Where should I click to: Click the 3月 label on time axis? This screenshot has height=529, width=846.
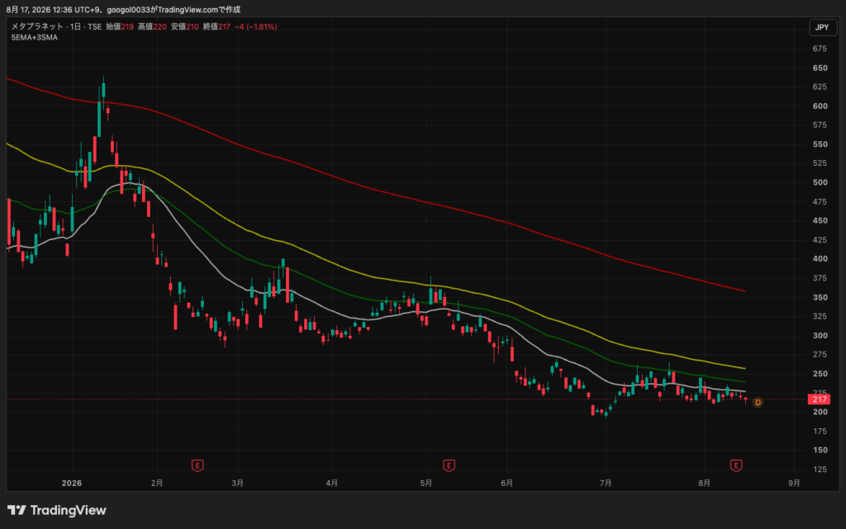click(x=237, y=484)
